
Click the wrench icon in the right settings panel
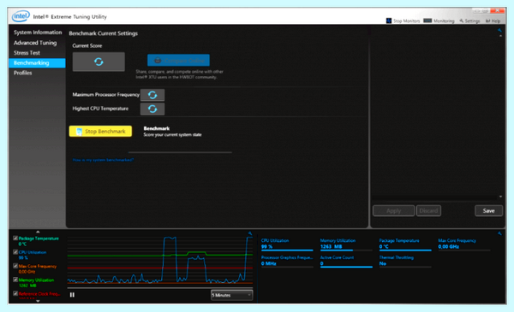tap(499, 31)
